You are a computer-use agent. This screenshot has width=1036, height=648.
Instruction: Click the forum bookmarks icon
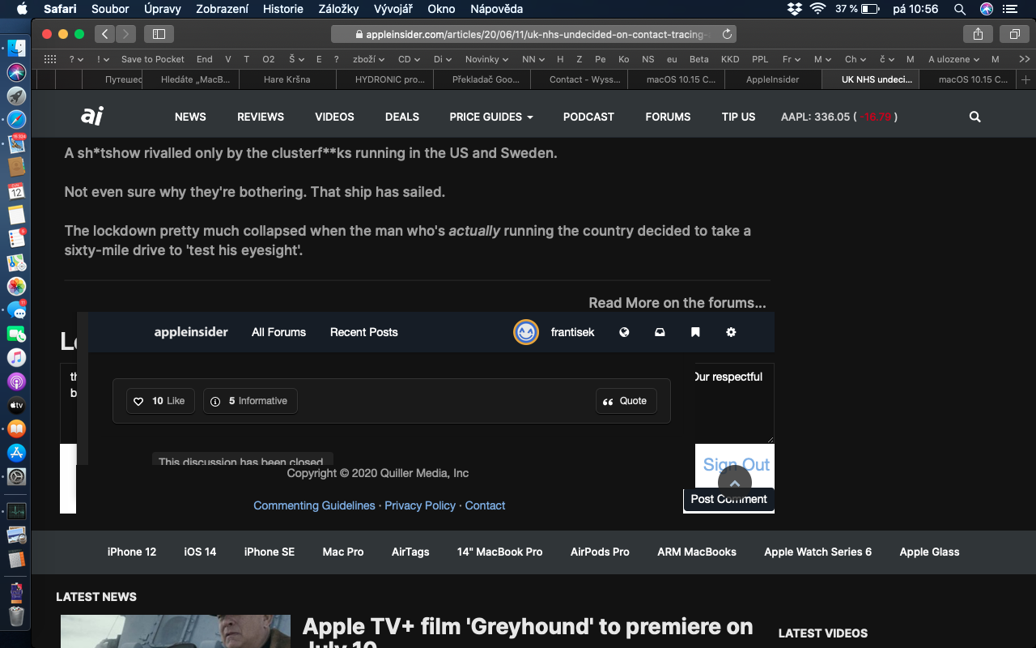coord(695,332)
